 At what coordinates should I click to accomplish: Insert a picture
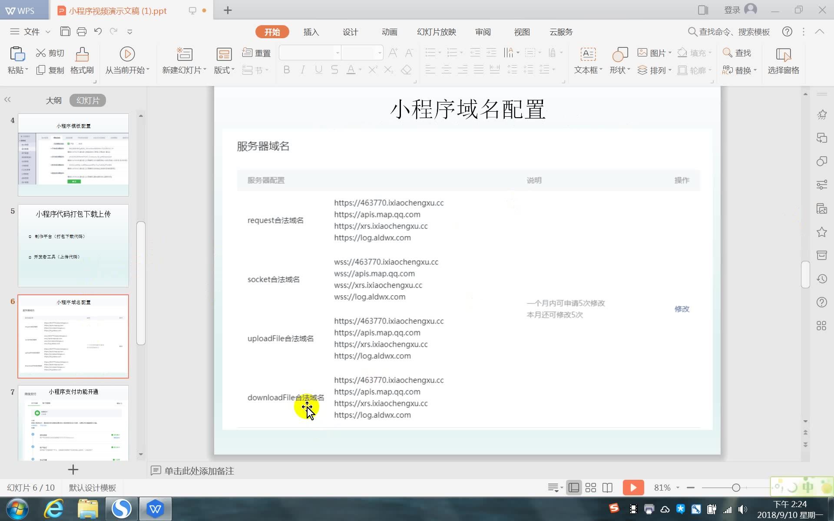(x=654, y=53)
